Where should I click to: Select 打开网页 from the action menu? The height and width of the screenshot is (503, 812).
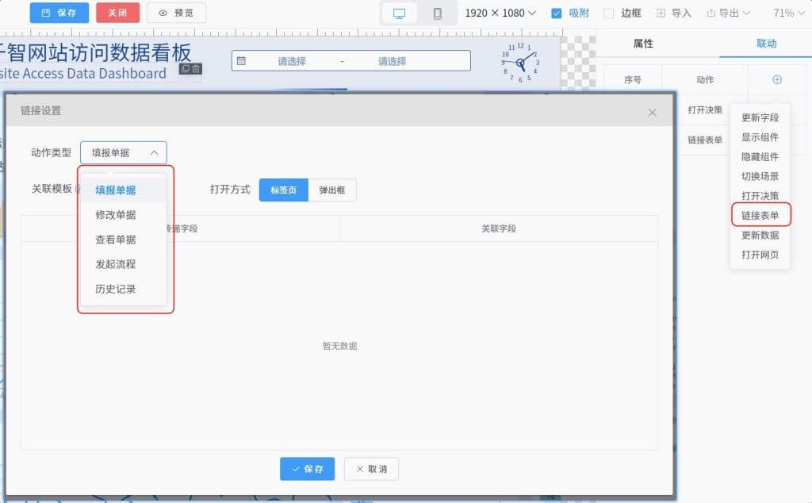click(x=760, y=255)
